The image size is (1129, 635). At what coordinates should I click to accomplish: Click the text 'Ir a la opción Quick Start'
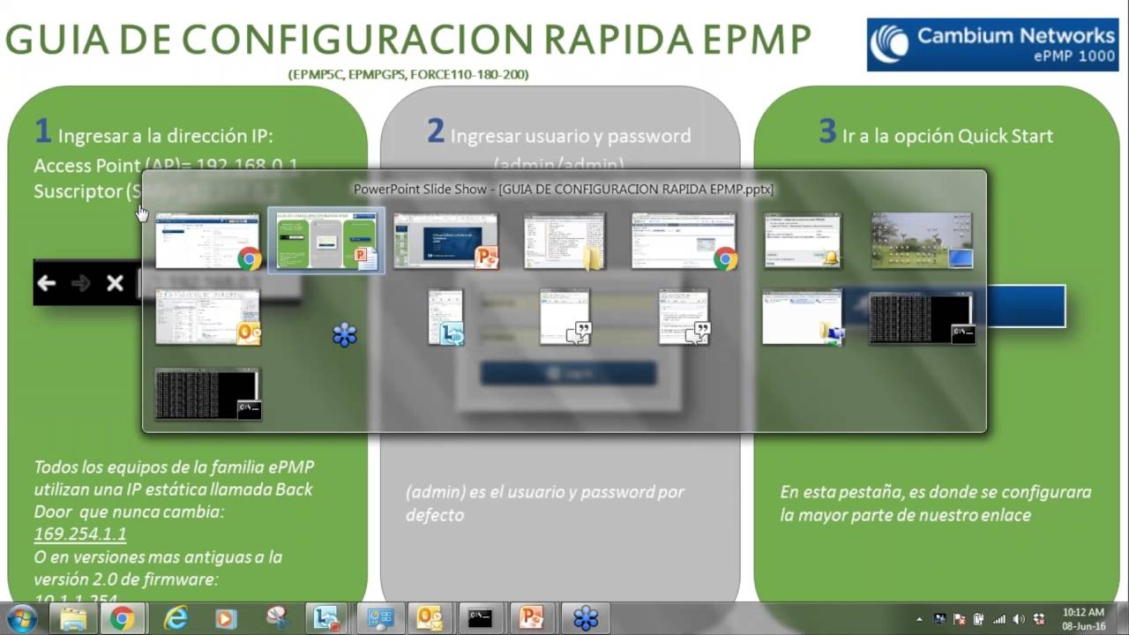coord(947,136)
